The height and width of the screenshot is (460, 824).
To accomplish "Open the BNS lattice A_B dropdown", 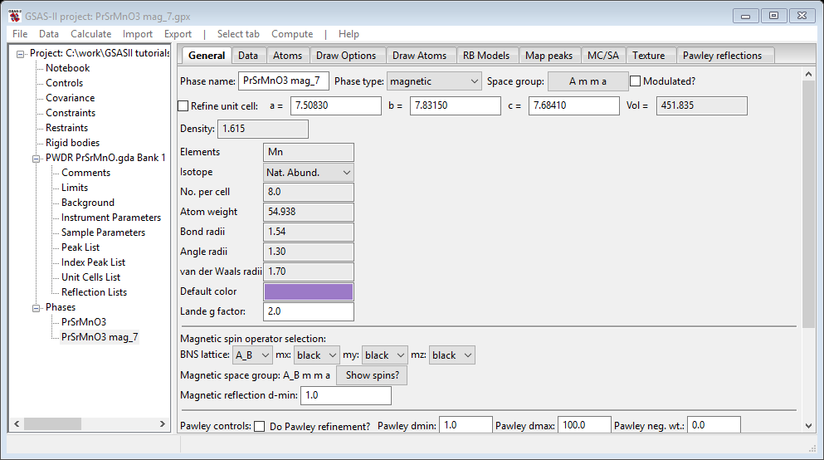I will tap(252, 355).
